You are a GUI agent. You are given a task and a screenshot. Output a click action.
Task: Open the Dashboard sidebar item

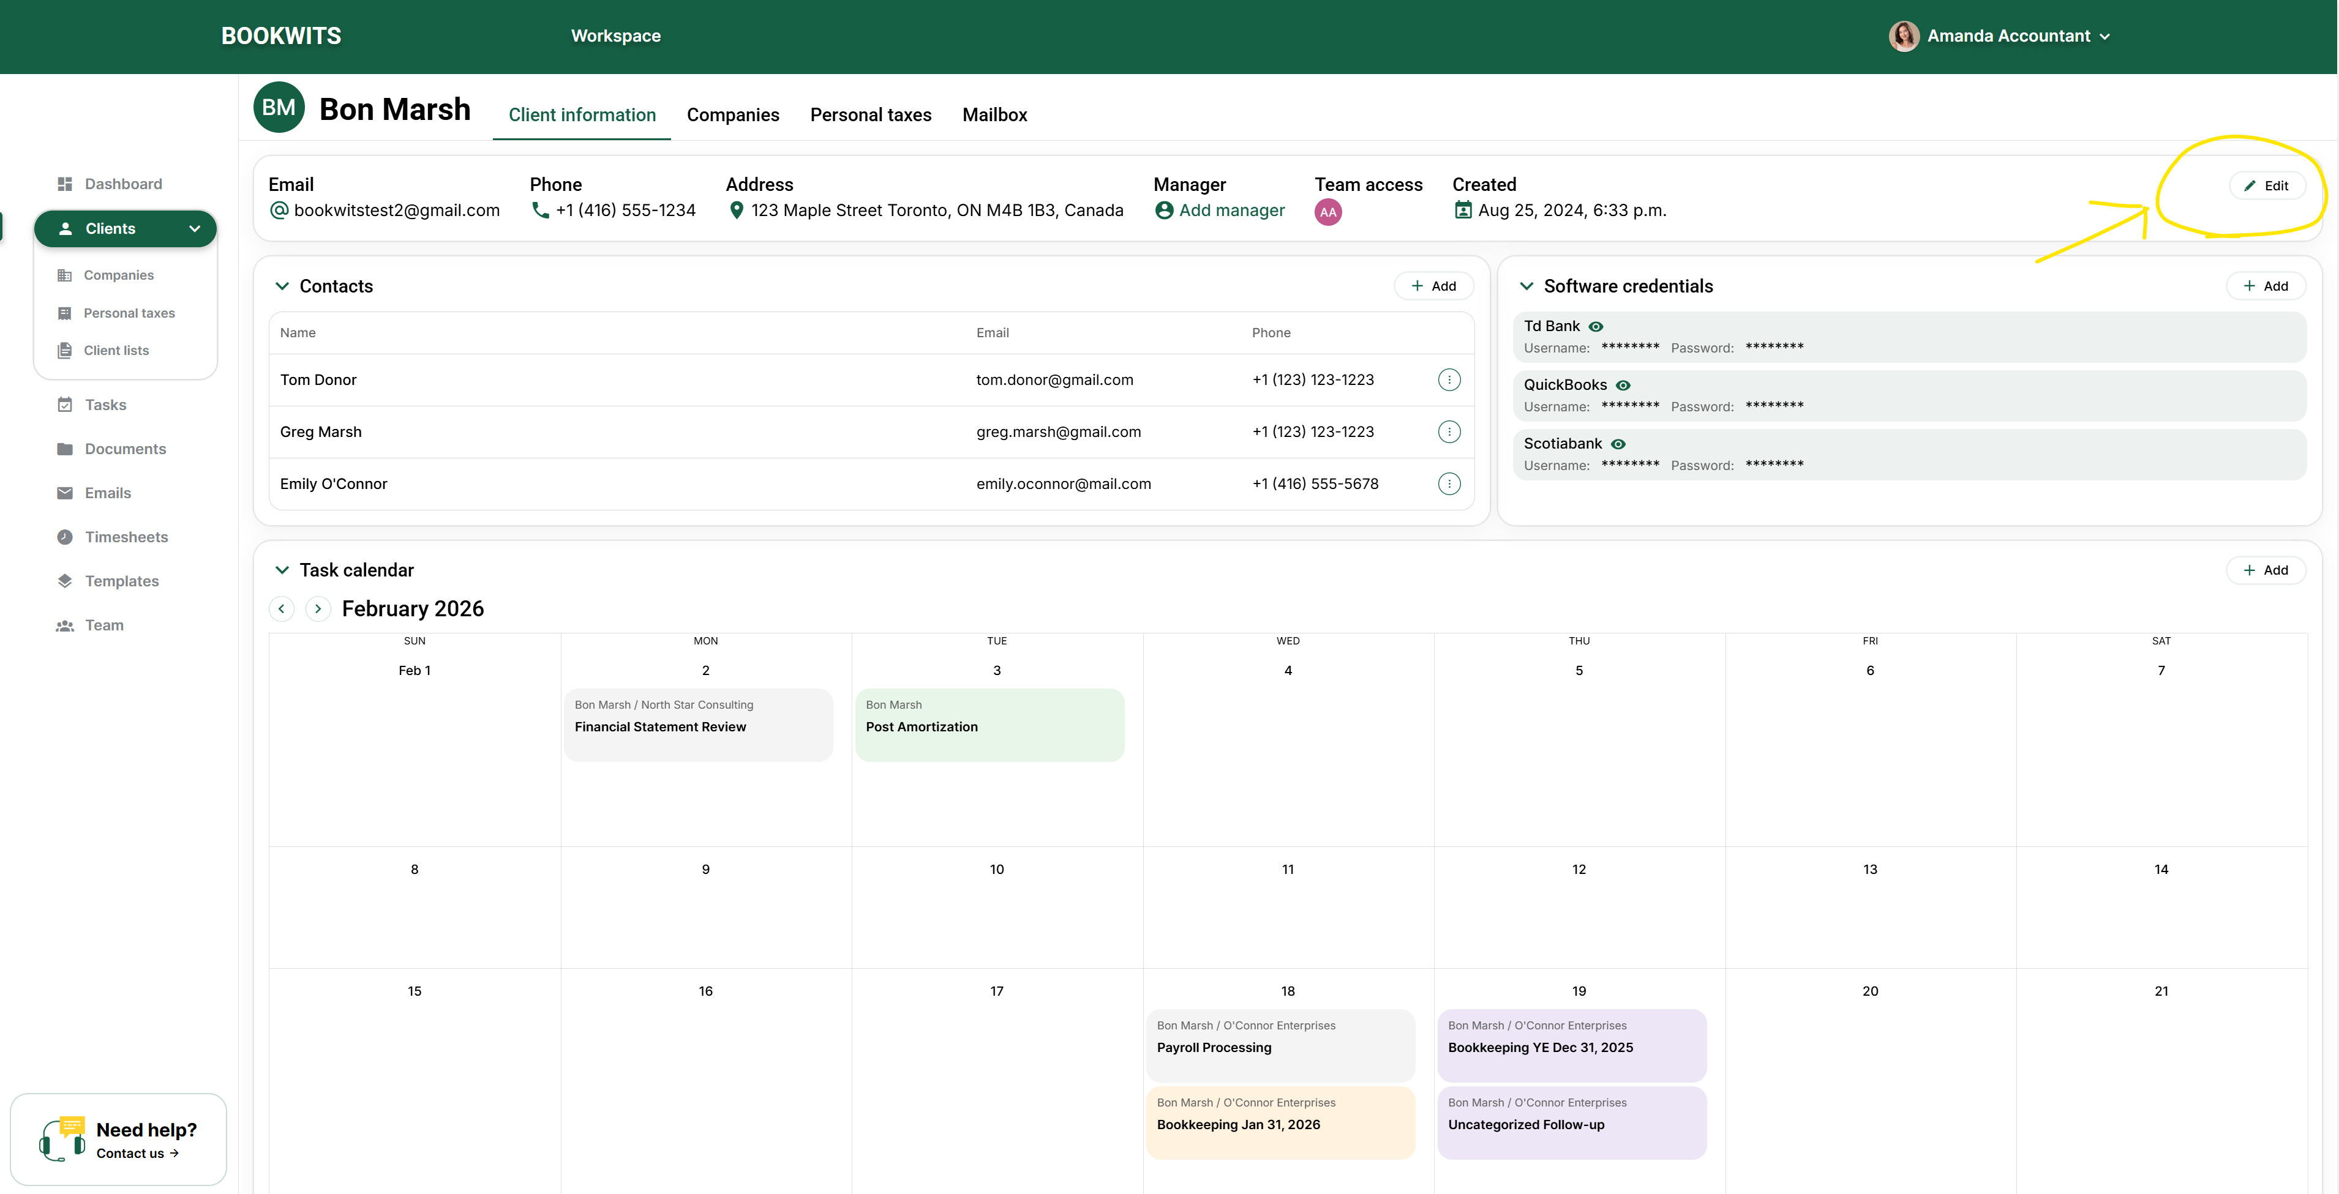click(x=109, y=184)
